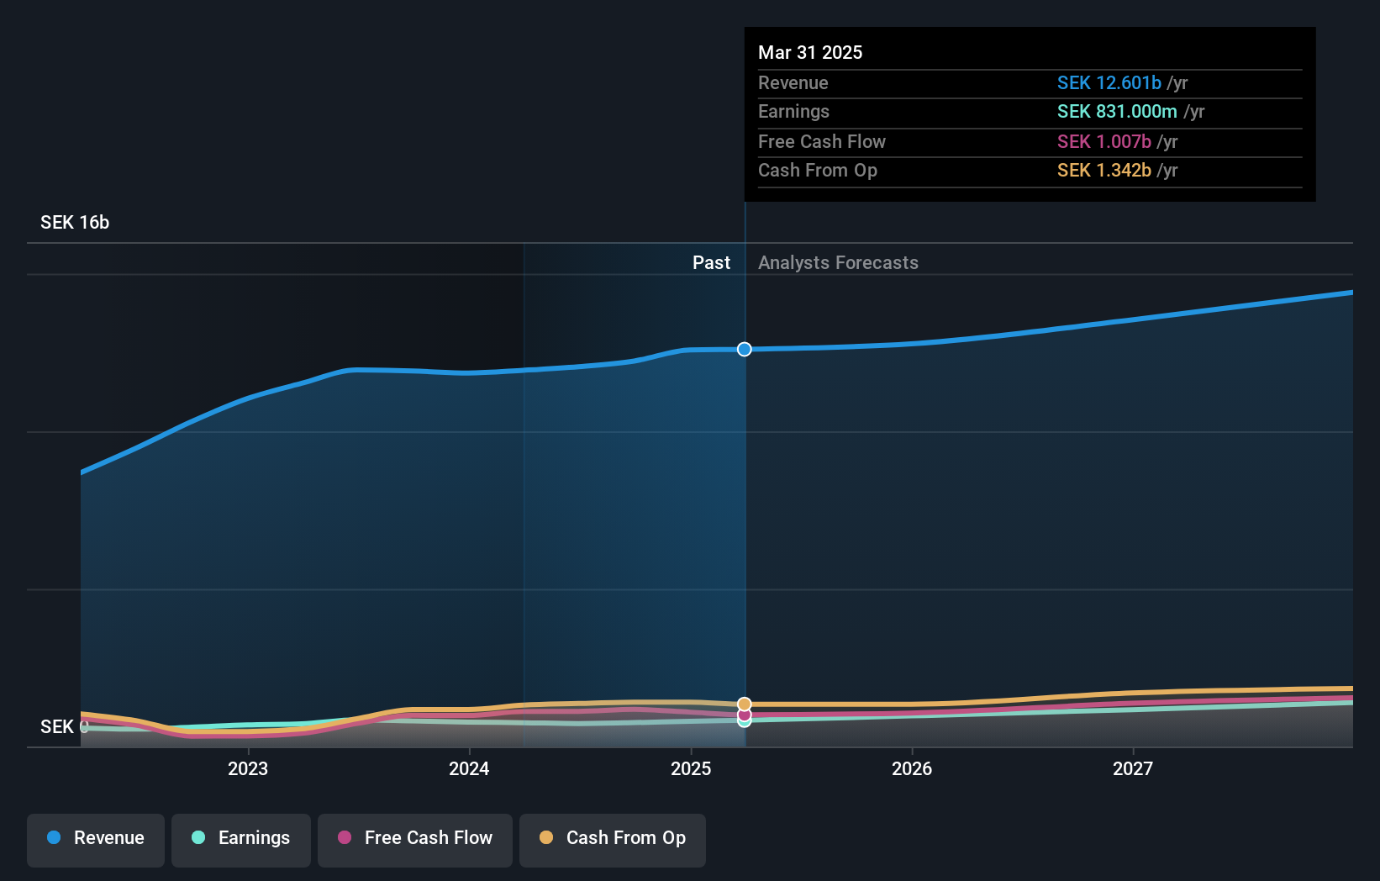Toggle the Cash From Op series visibility
Screen dimensions: 1380x881
coord(612,838)
